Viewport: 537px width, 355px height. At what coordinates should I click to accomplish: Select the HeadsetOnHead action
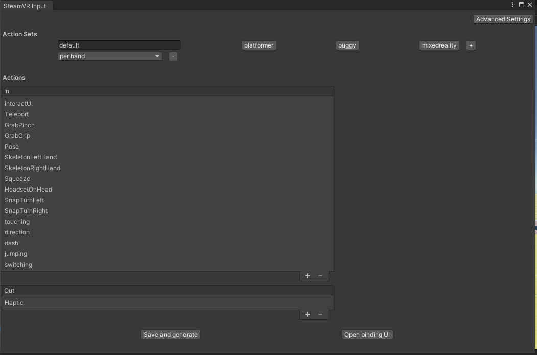168,190
